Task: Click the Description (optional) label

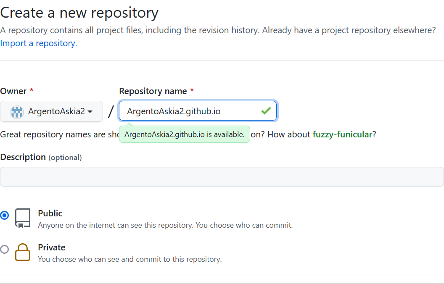Action: tap(41, 157)
